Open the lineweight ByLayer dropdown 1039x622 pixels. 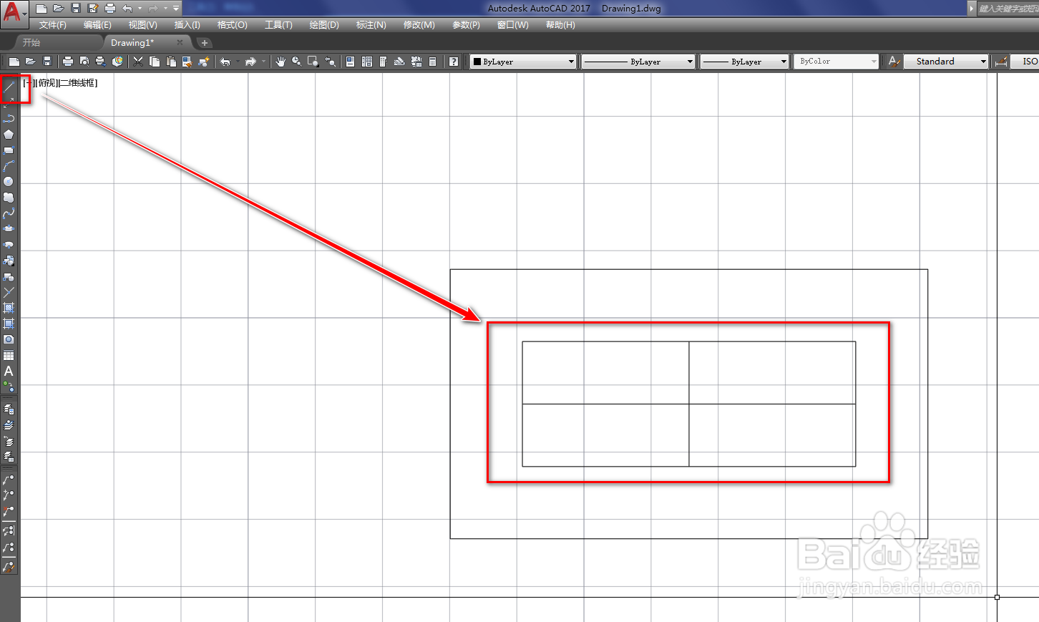pyautogui.click(x=744, y=62)
